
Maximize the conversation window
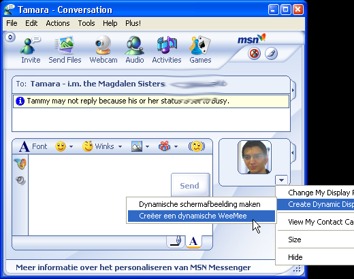[286, 10]
